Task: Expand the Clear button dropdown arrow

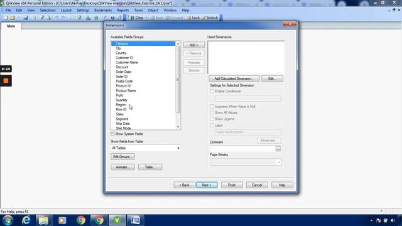Action: click(x=146, y=18)
